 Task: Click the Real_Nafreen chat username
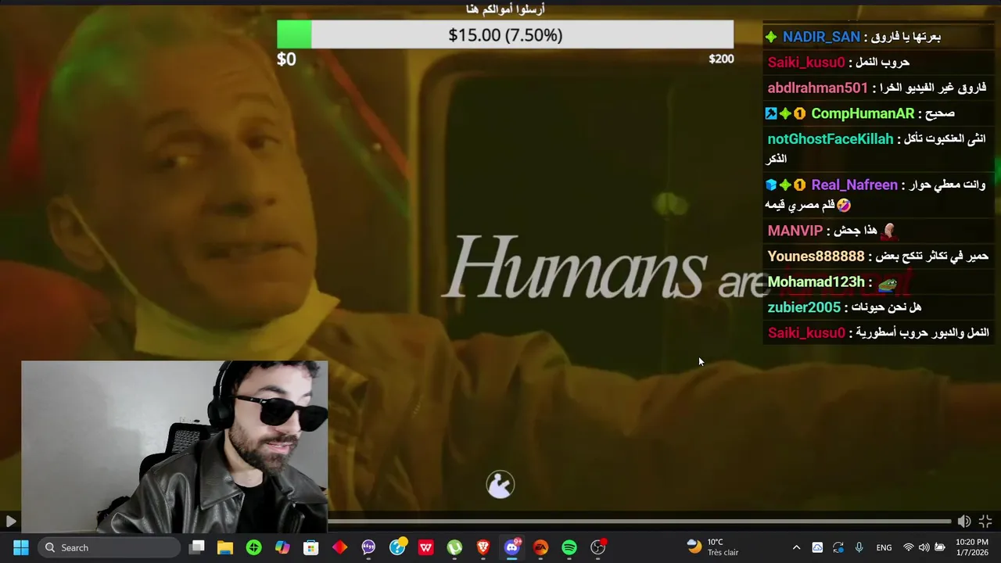click(854, 185)
